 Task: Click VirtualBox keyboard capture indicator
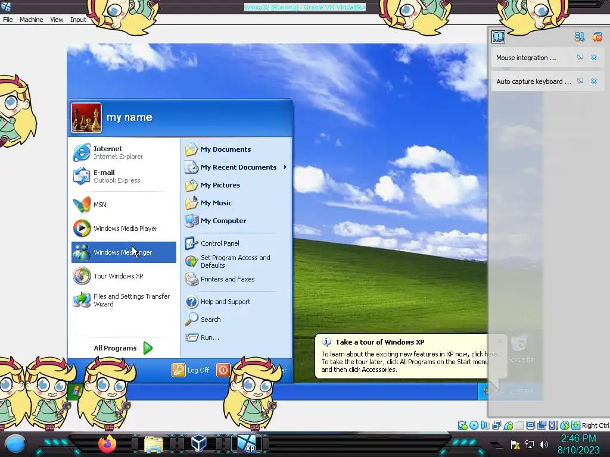click(576, 425)
